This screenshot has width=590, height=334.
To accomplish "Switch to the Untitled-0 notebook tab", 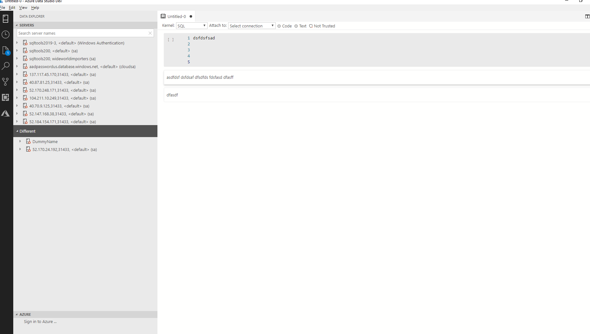I will point(176,16).
